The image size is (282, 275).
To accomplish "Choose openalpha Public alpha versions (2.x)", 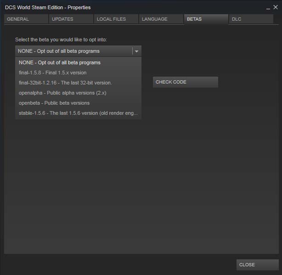I will (78, 93).
